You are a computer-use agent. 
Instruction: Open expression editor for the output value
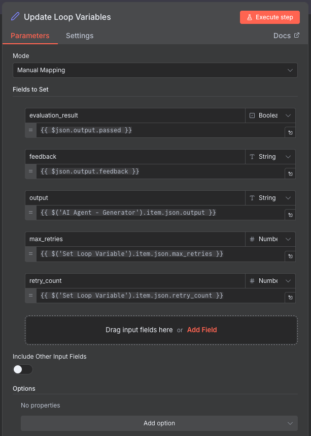(x=289, y=215)
